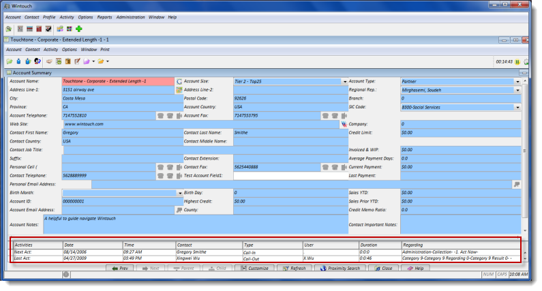Click activities list scroll down arrow
This screenshot has height=291, width=542.
click(x=525, y=259)
